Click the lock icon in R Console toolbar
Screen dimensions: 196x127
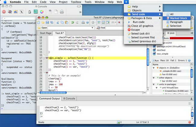click(x=30, y=12)
